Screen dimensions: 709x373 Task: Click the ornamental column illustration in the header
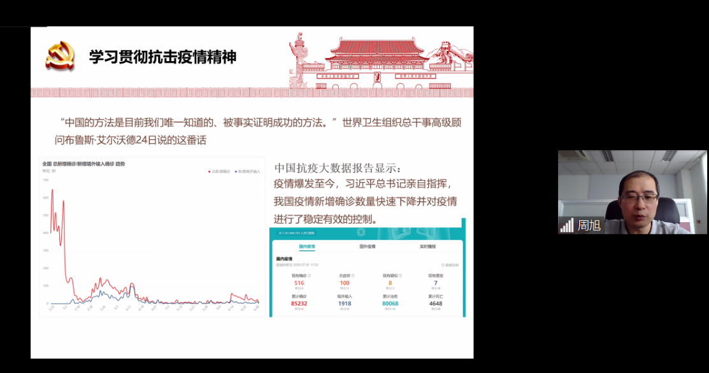tap(297, 60)
